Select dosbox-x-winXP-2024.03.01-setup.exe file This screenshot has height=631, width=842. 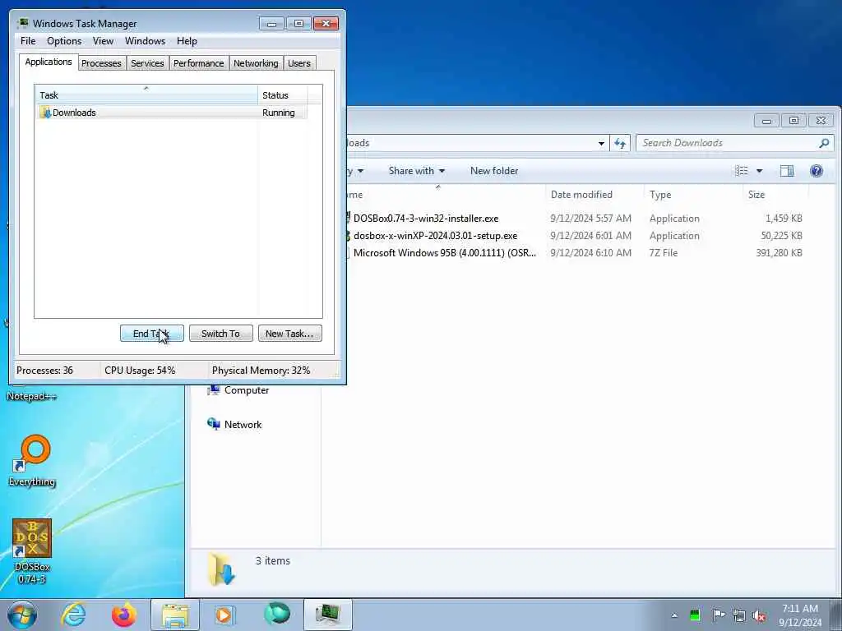436,236
